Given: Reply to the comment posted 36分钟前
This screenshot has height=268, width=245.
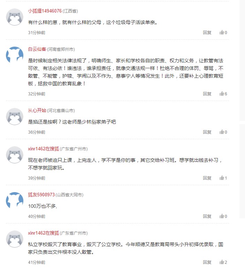Looking at the screenshot, I should coord(207,132).
